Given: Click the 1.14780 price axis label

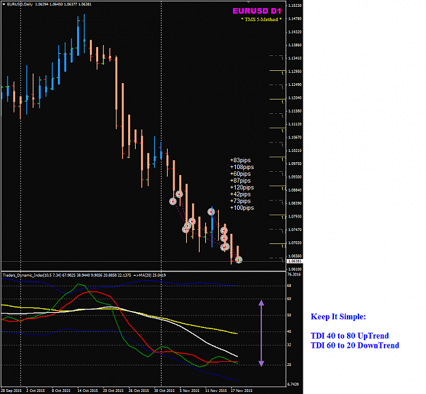Looking at the screenshot, I should click(294, 19).
